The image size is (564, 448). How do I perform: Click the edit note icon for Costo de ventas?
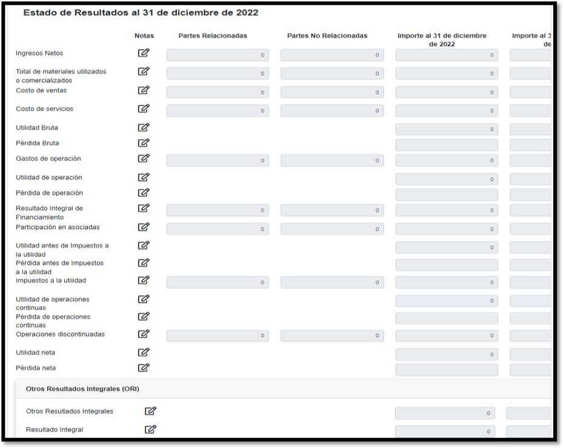pyautogui.click(x=144, y=90)
